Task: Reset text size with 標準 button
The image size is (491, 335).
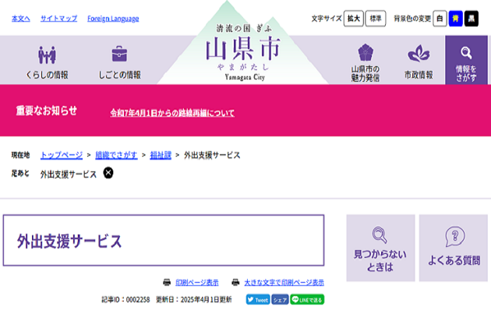Action: [x=376, y=18]
